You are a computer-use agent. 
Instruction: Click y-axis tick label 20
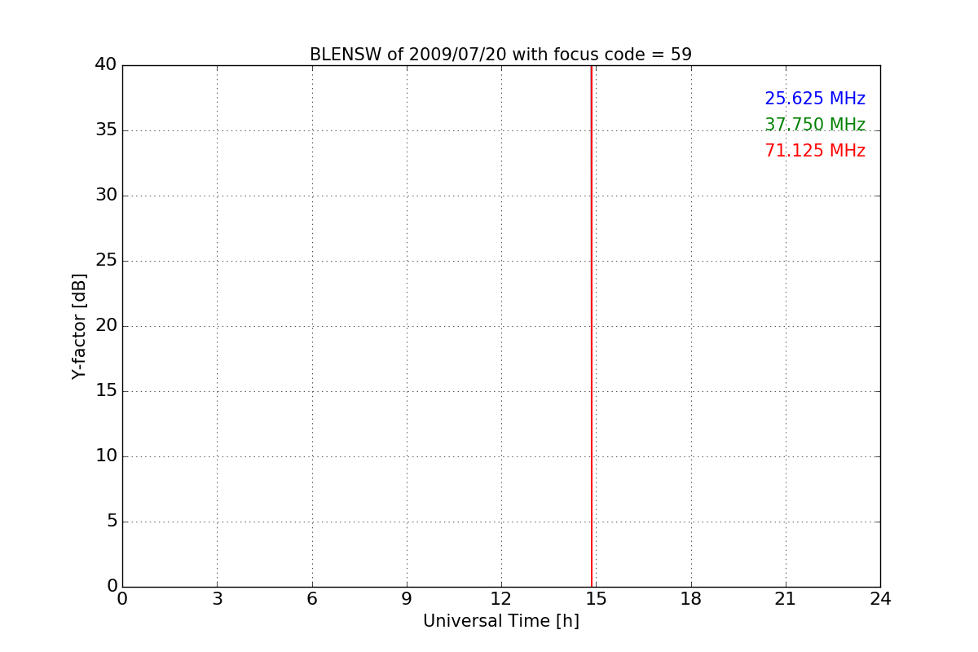click(x=107, y=325)
